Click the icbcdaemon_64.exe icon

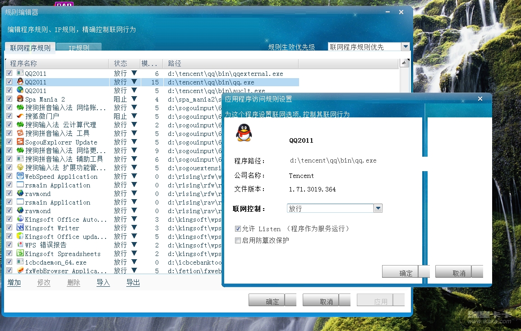coord(20,262)
